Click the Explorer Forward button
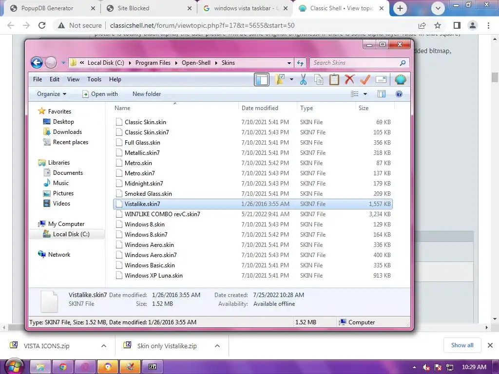Image resolution: width=499 pixels, height=374 pixels. [x=51, y=63]
